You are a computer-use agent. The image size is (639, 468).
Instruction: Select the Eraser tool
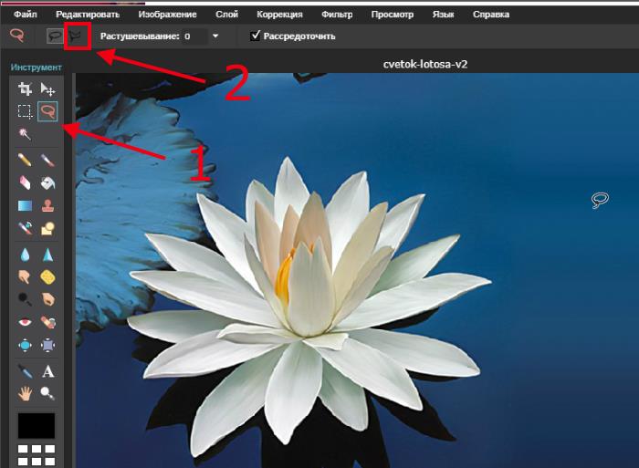pyautogui.click(x=25, y=182)
